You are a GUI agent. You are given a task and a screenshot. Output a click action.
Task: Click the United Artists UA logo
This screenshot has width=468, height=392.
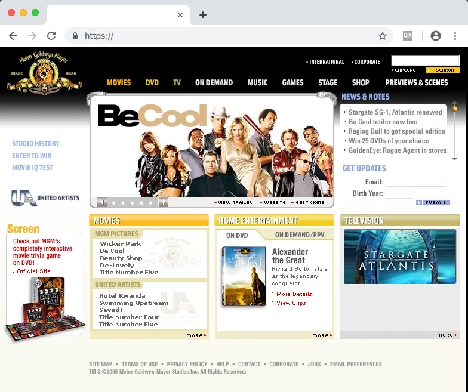click(x=45, y=198)
